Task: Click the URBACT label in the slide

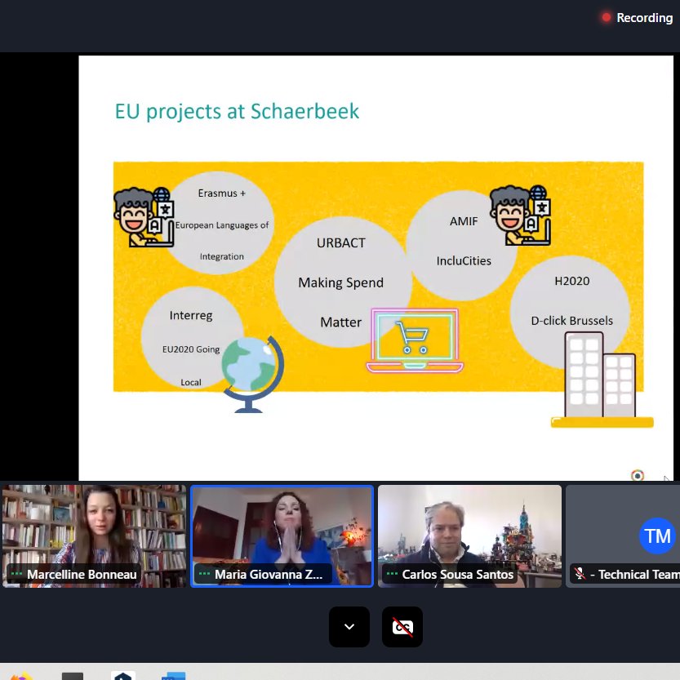Action: (x=341, y=243)
